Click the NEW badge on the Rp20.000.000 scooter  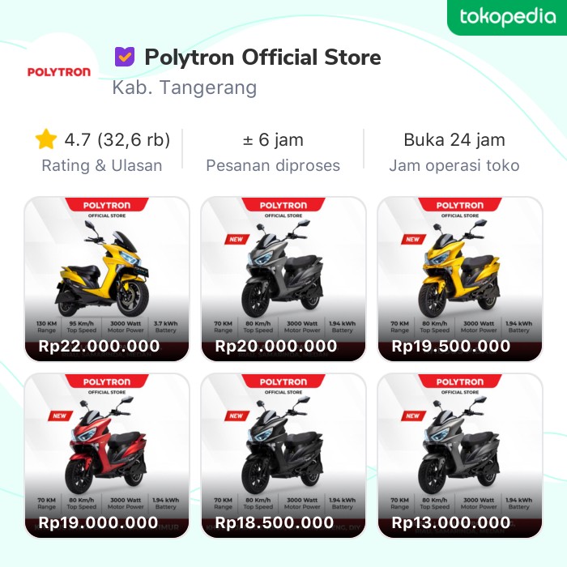tap(237, 239)
